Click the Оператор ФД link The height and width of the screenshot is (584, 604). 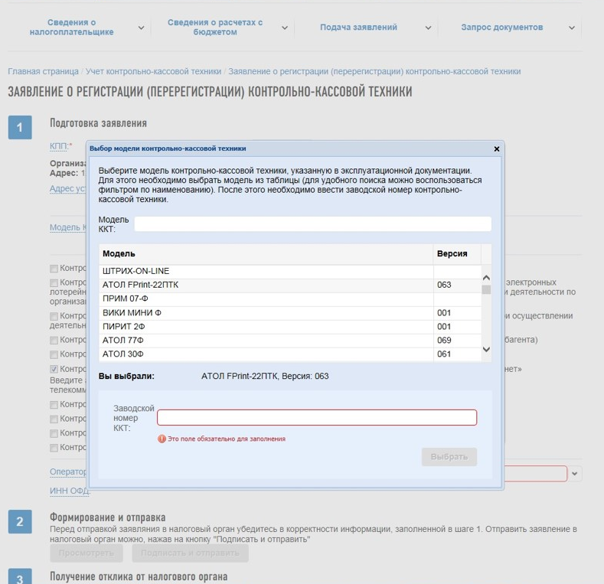pos(68,472)
